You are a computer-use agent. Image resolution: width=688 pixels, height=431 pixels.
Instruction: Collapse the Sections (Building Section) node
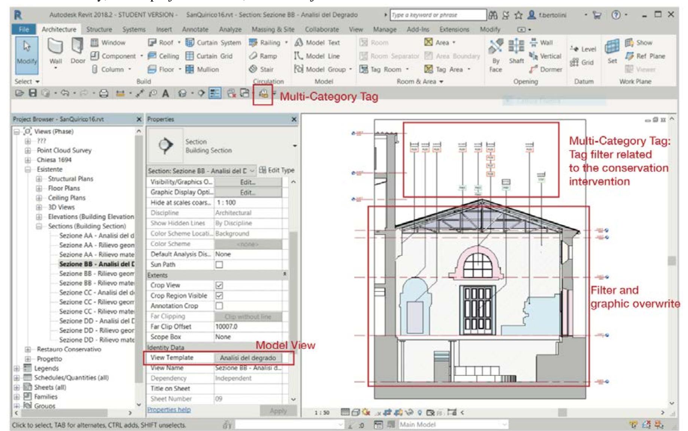tap(39, 226)
